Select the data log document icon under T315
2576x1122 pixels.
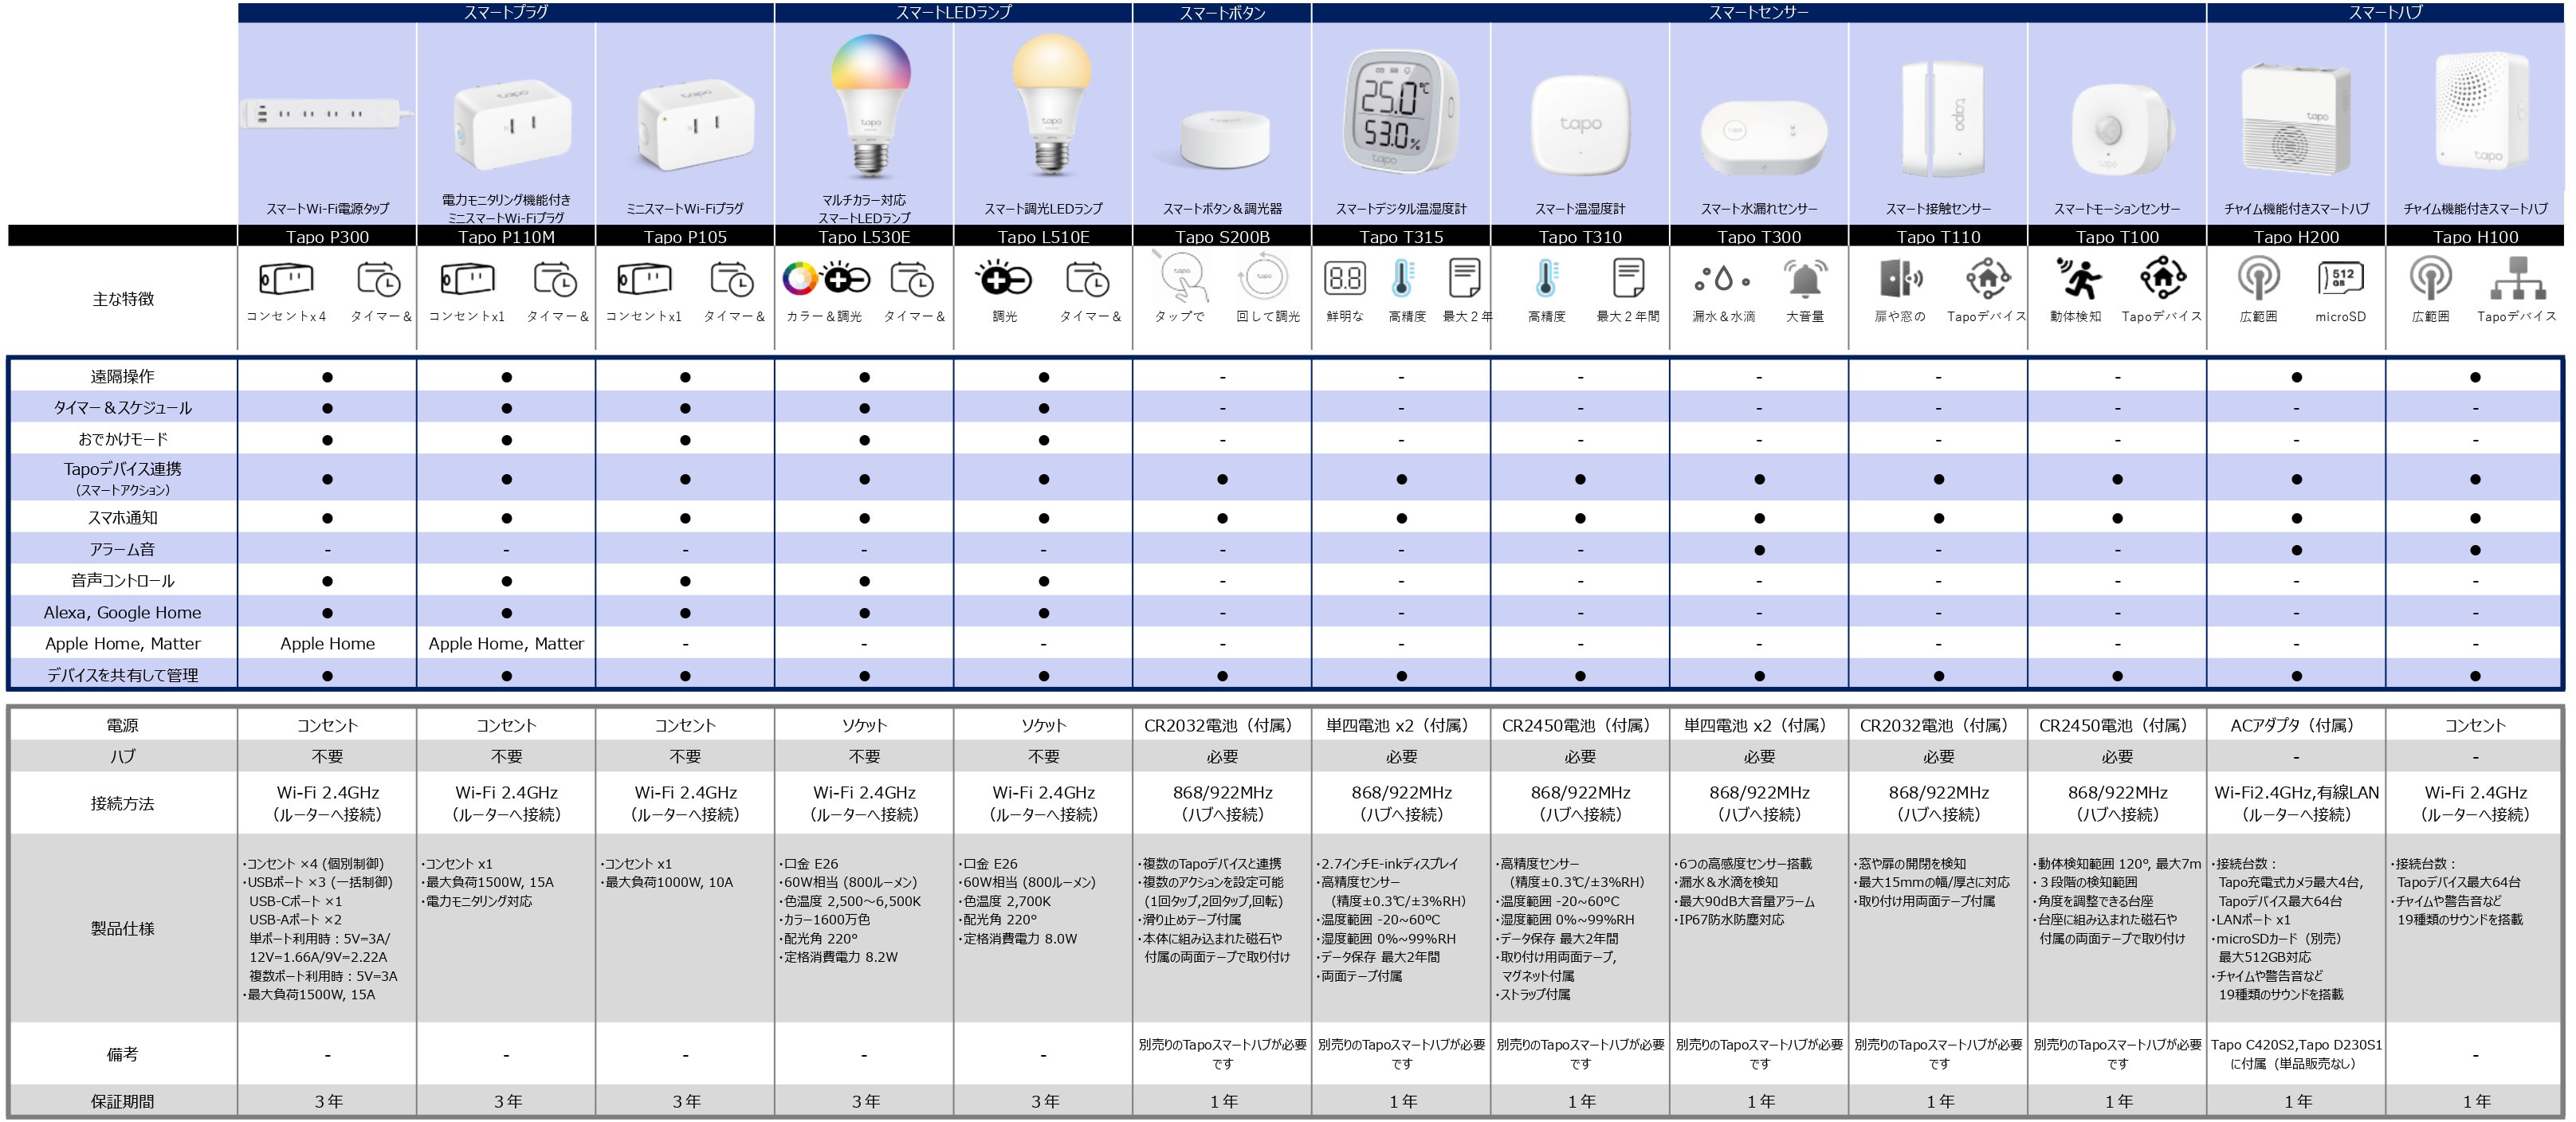[1464, 278]
